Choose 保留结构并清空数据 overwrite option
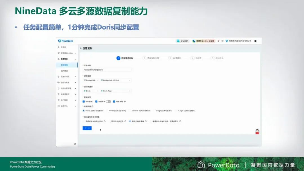The width and height of the screenshot is (304, 171). coord(151,121)
